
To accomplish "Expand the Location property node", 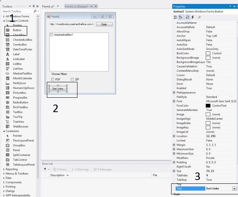I will point(174,136).
